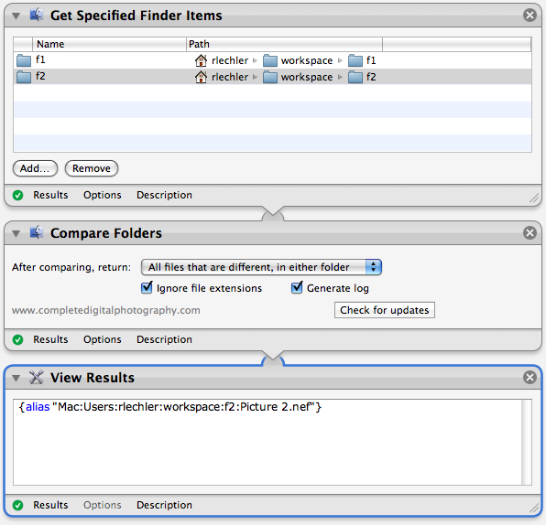Collapse the Get Specified Finder Items action

(x=16, y=16)
